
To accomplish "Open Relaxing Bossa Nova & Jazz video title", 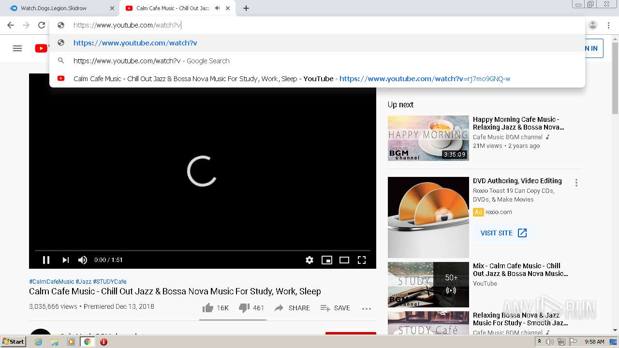I will point(520,319).
